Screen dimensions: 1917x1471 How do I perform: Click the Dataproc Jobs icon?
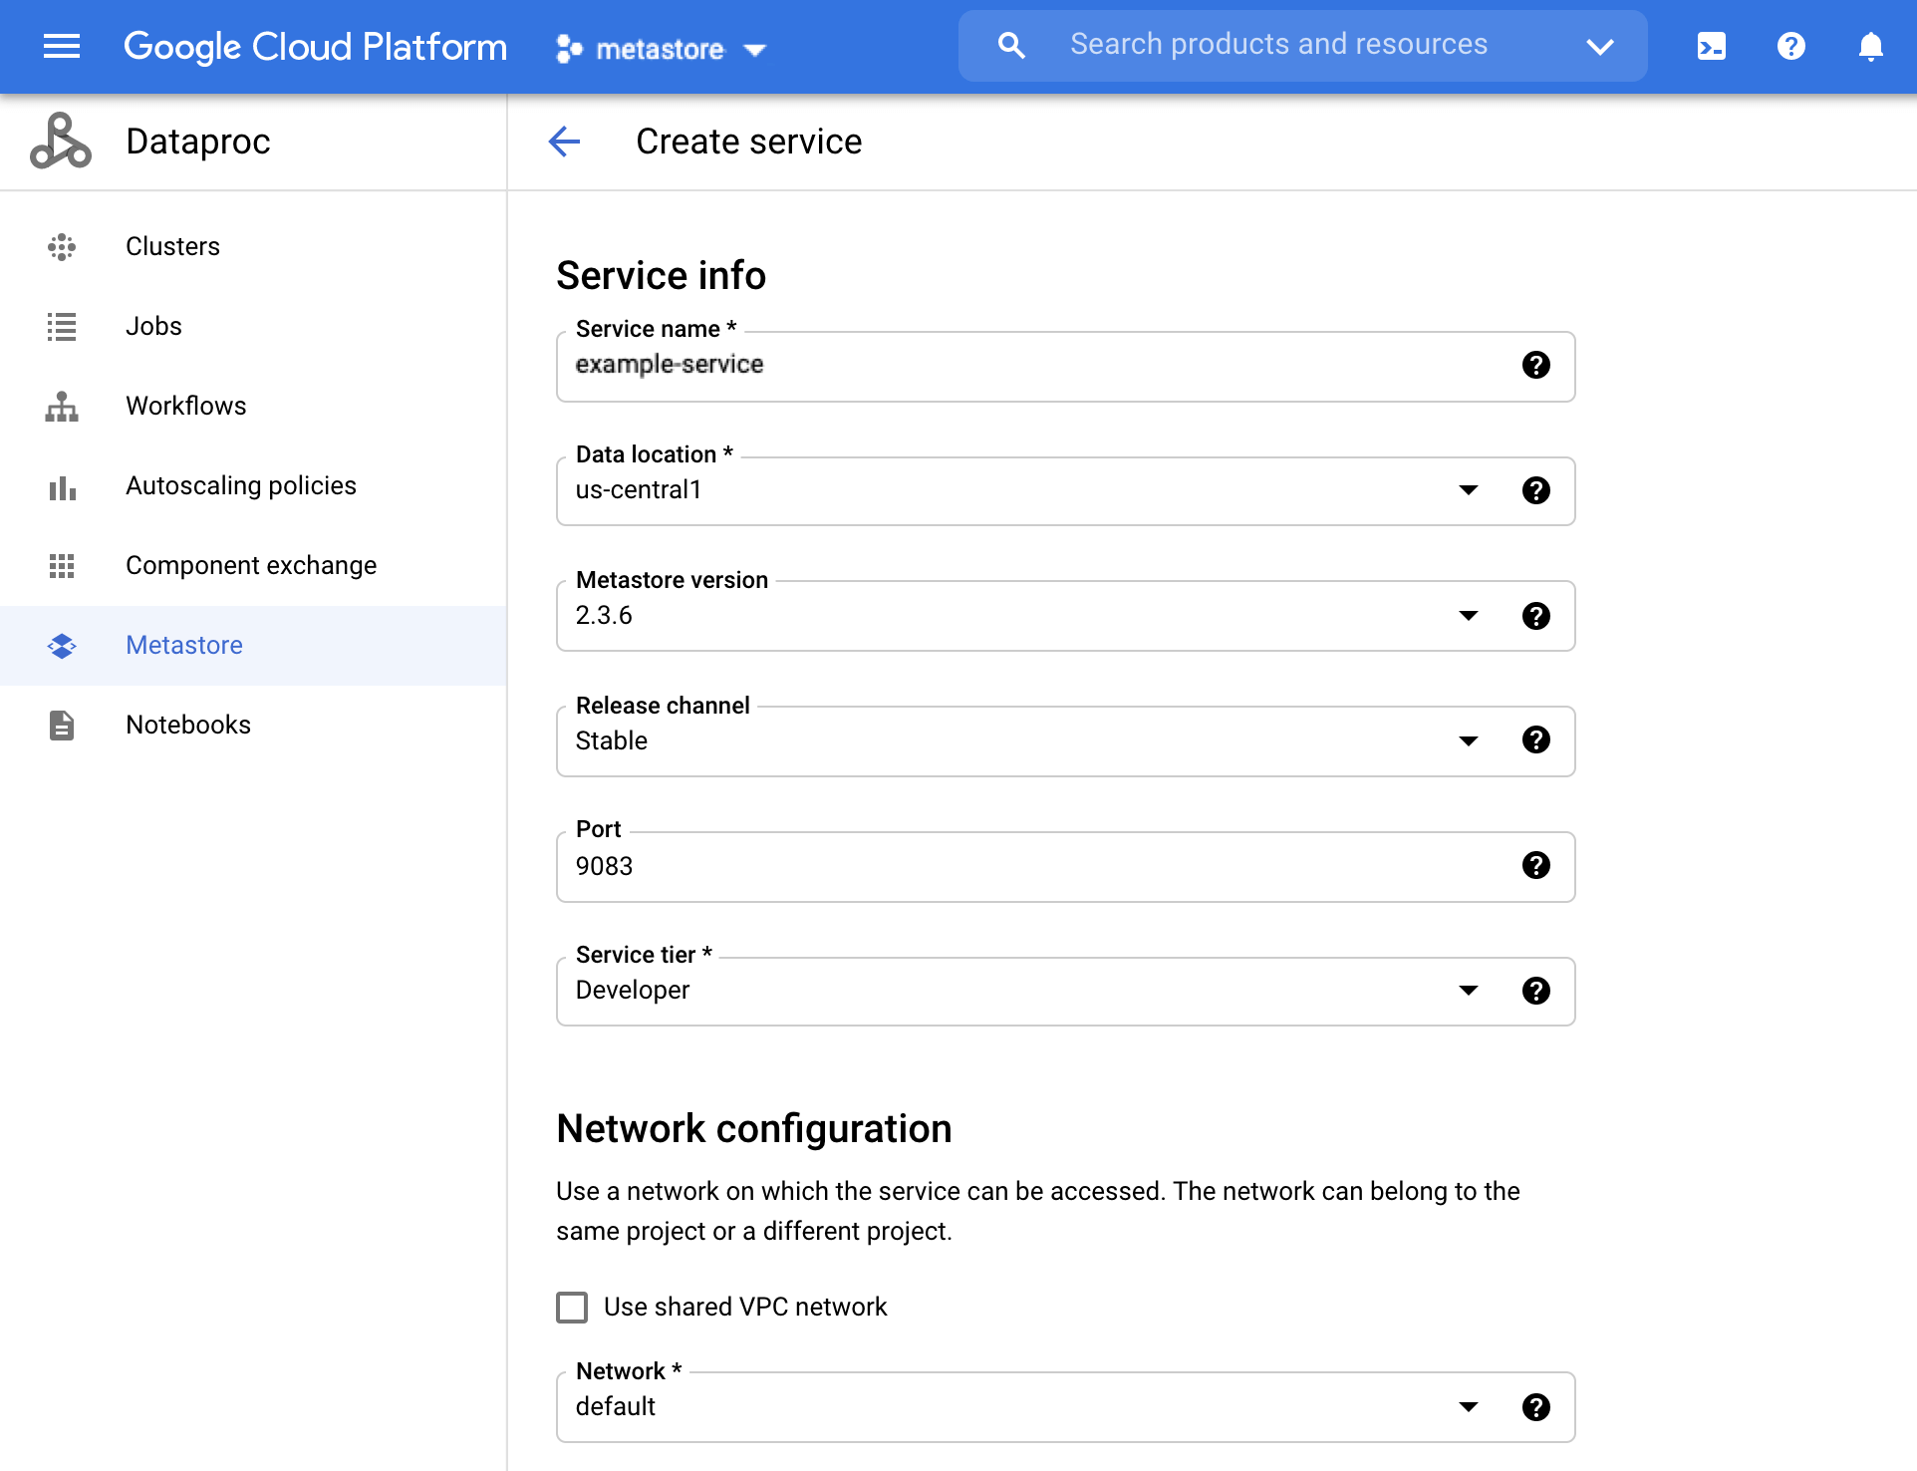tap(62, 325)
